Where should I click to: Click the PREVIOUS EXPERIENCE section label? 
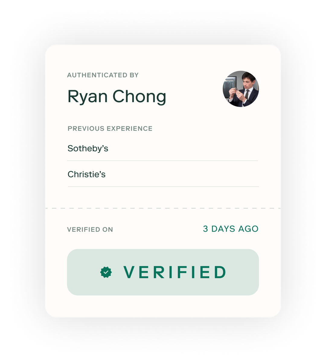coord(110,128)
